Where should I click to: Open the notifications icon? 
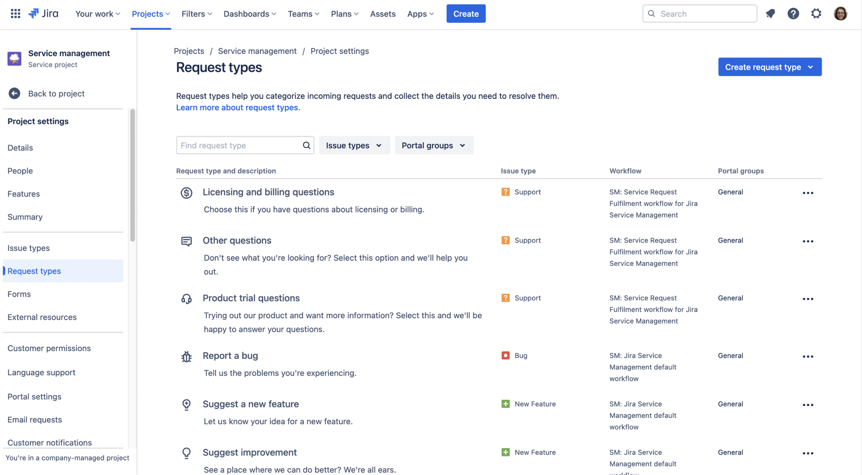point(770,14)
